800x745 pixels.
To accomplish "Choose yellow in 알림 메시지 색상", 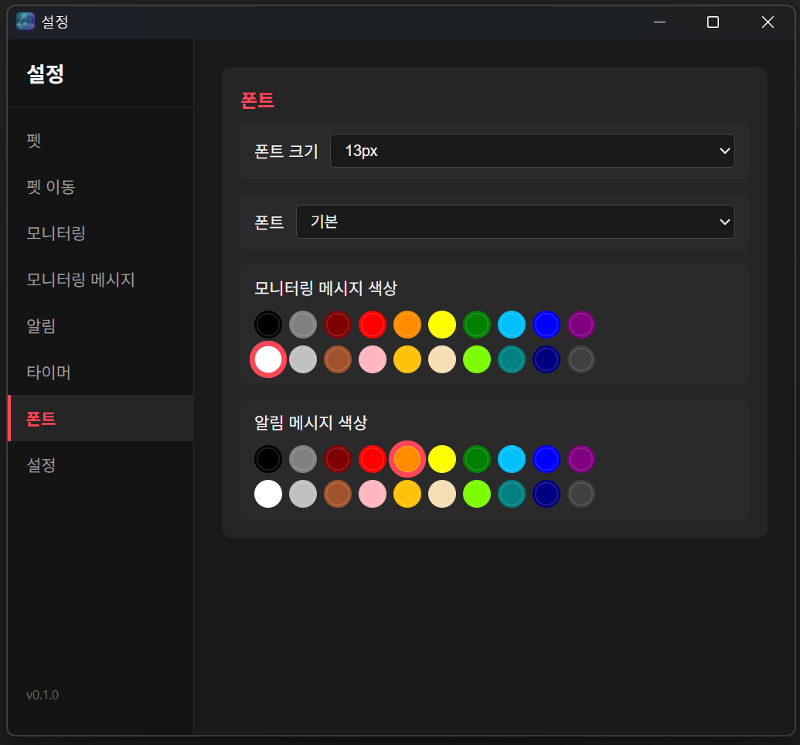I will 442,459.
